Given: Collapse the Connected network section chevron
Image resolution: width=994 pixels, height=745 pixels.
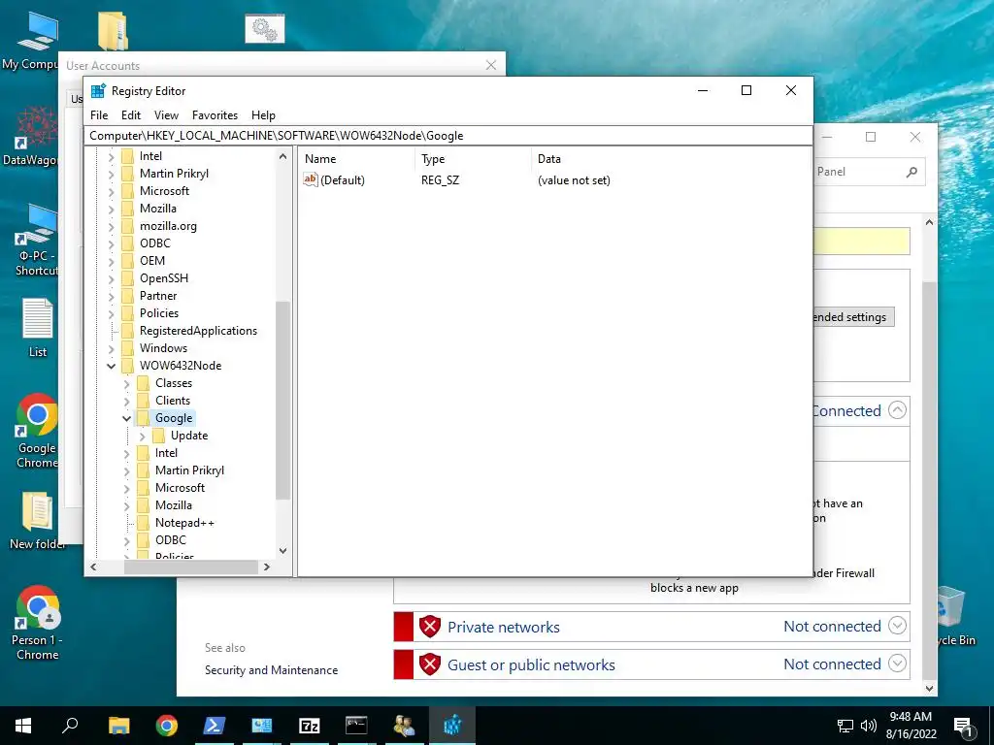Looking at the screenshot, I should pyautogui.click(x=897, y=410).
